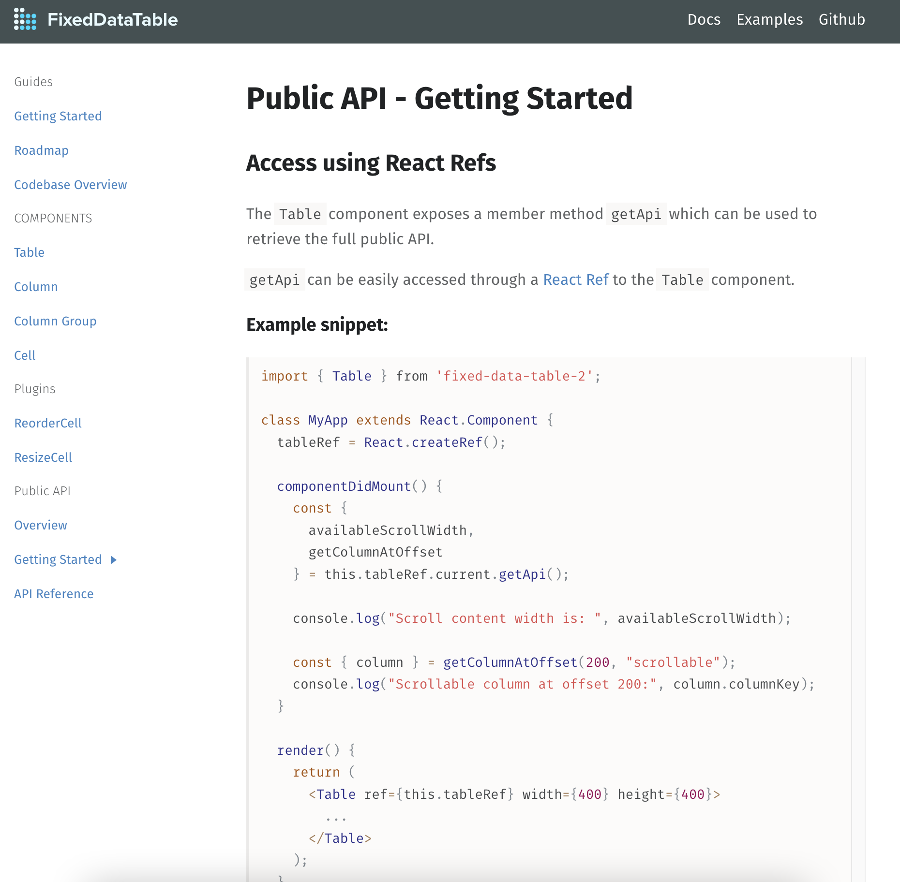Screen dimensions: 900x882
Task: Open the Roadmap guide link
Action: click(42, 150)
